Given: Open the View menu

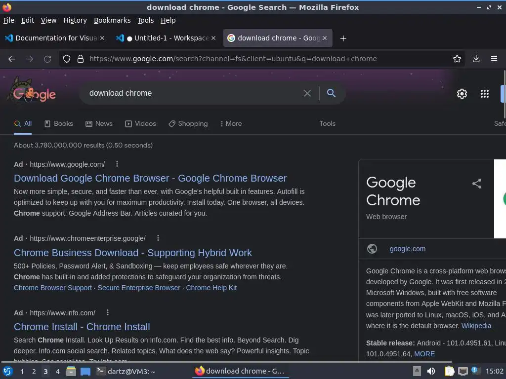Looking at the screenshot, I should [49, 20].
